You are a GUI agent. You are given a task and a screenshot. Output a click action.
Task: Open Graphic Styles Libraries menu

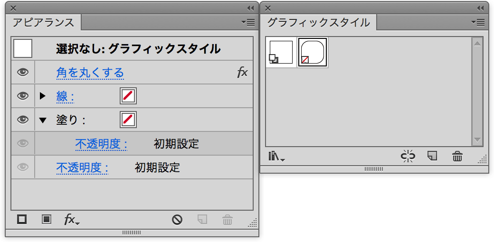coord(276,156)
